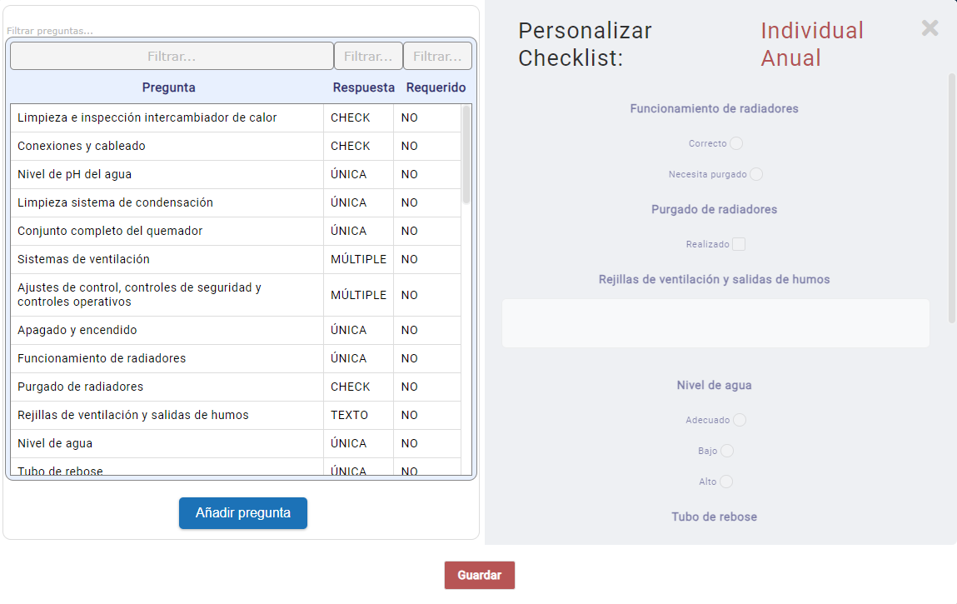Click the Requerido column filter box

click(x=436, y=55)
